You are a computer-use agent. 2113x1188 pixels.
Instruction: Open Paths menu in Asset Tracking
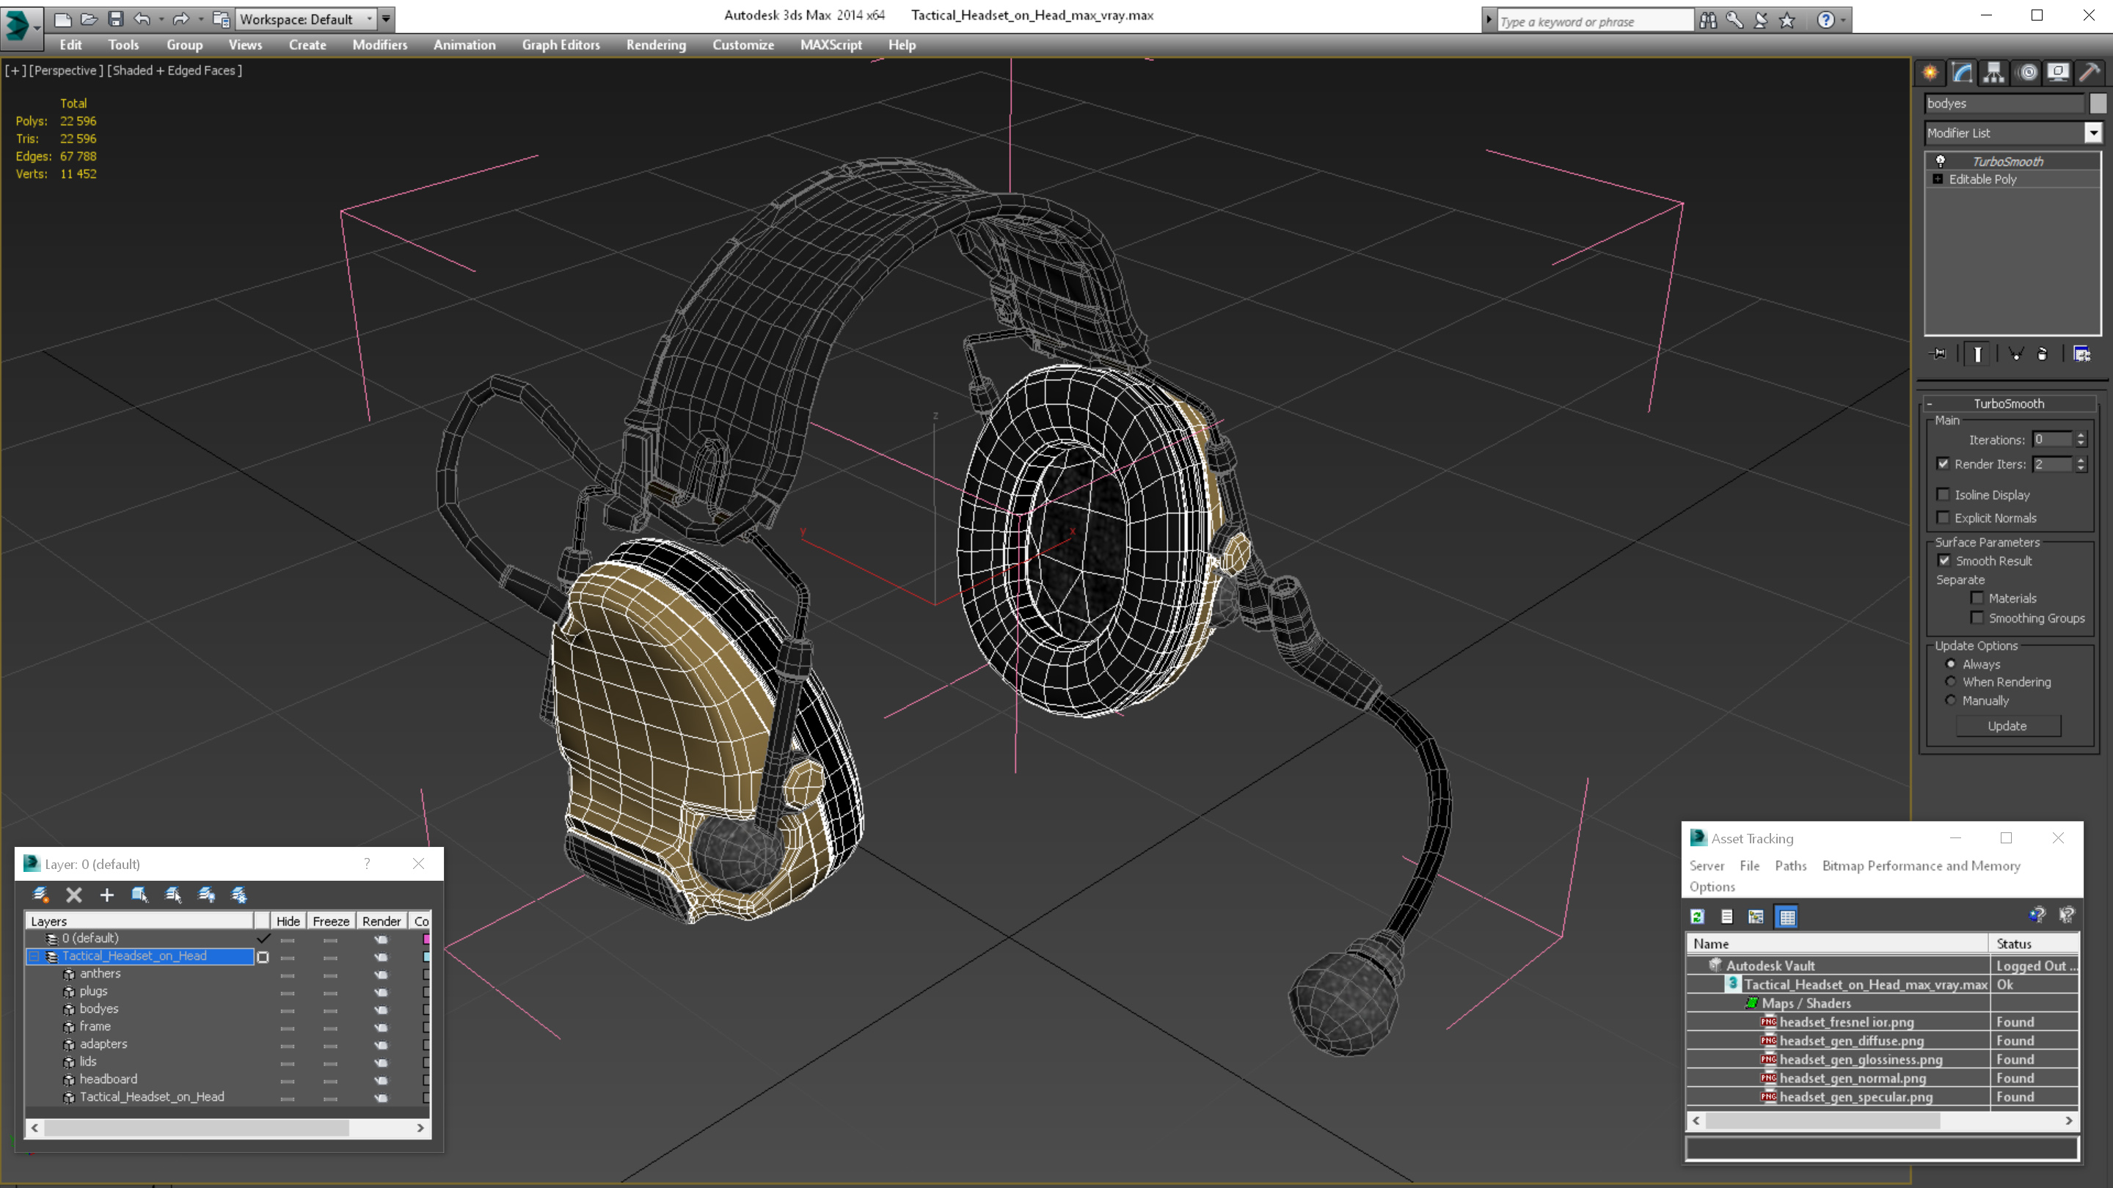1791,866
